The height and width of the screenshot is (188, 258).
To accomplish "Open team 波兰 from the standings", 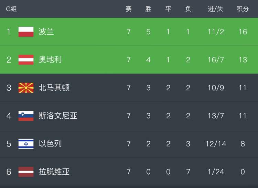I will 46,32.
